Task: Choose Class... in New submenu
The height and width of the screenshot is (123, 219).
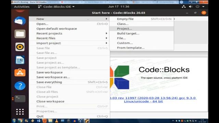Action: coord(142,24)
